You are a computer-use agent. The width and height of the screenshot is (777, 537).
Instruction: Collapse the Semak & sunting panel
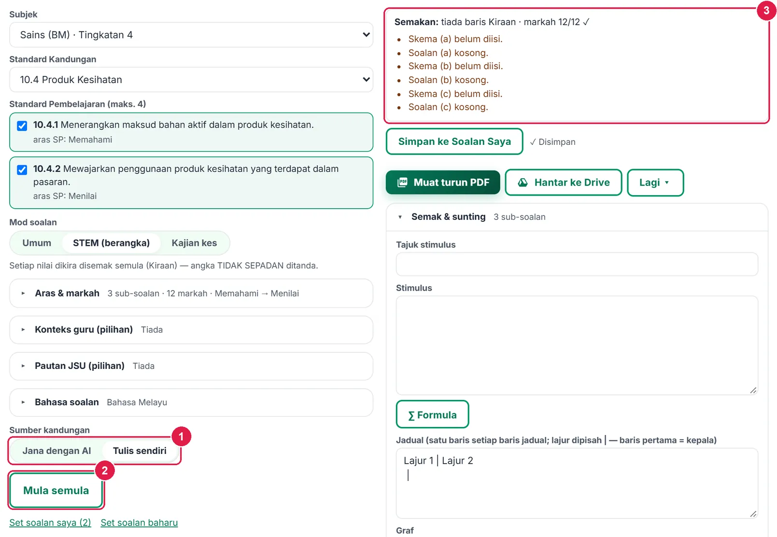577,217
